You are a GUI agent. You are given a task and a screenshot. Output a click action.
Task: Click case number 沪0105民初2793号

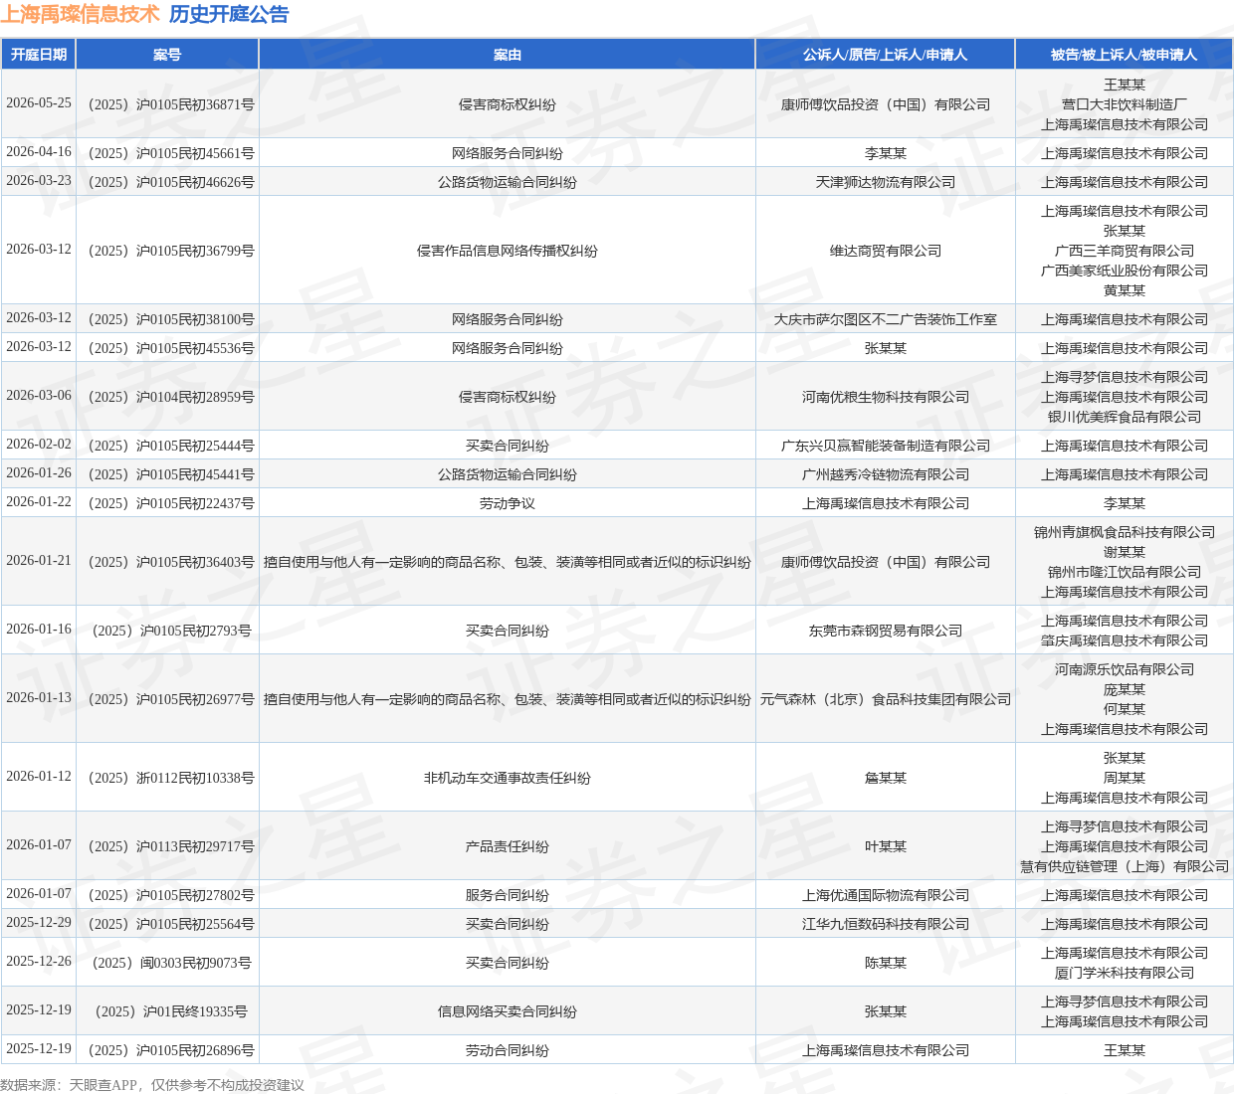coord(167,631)
